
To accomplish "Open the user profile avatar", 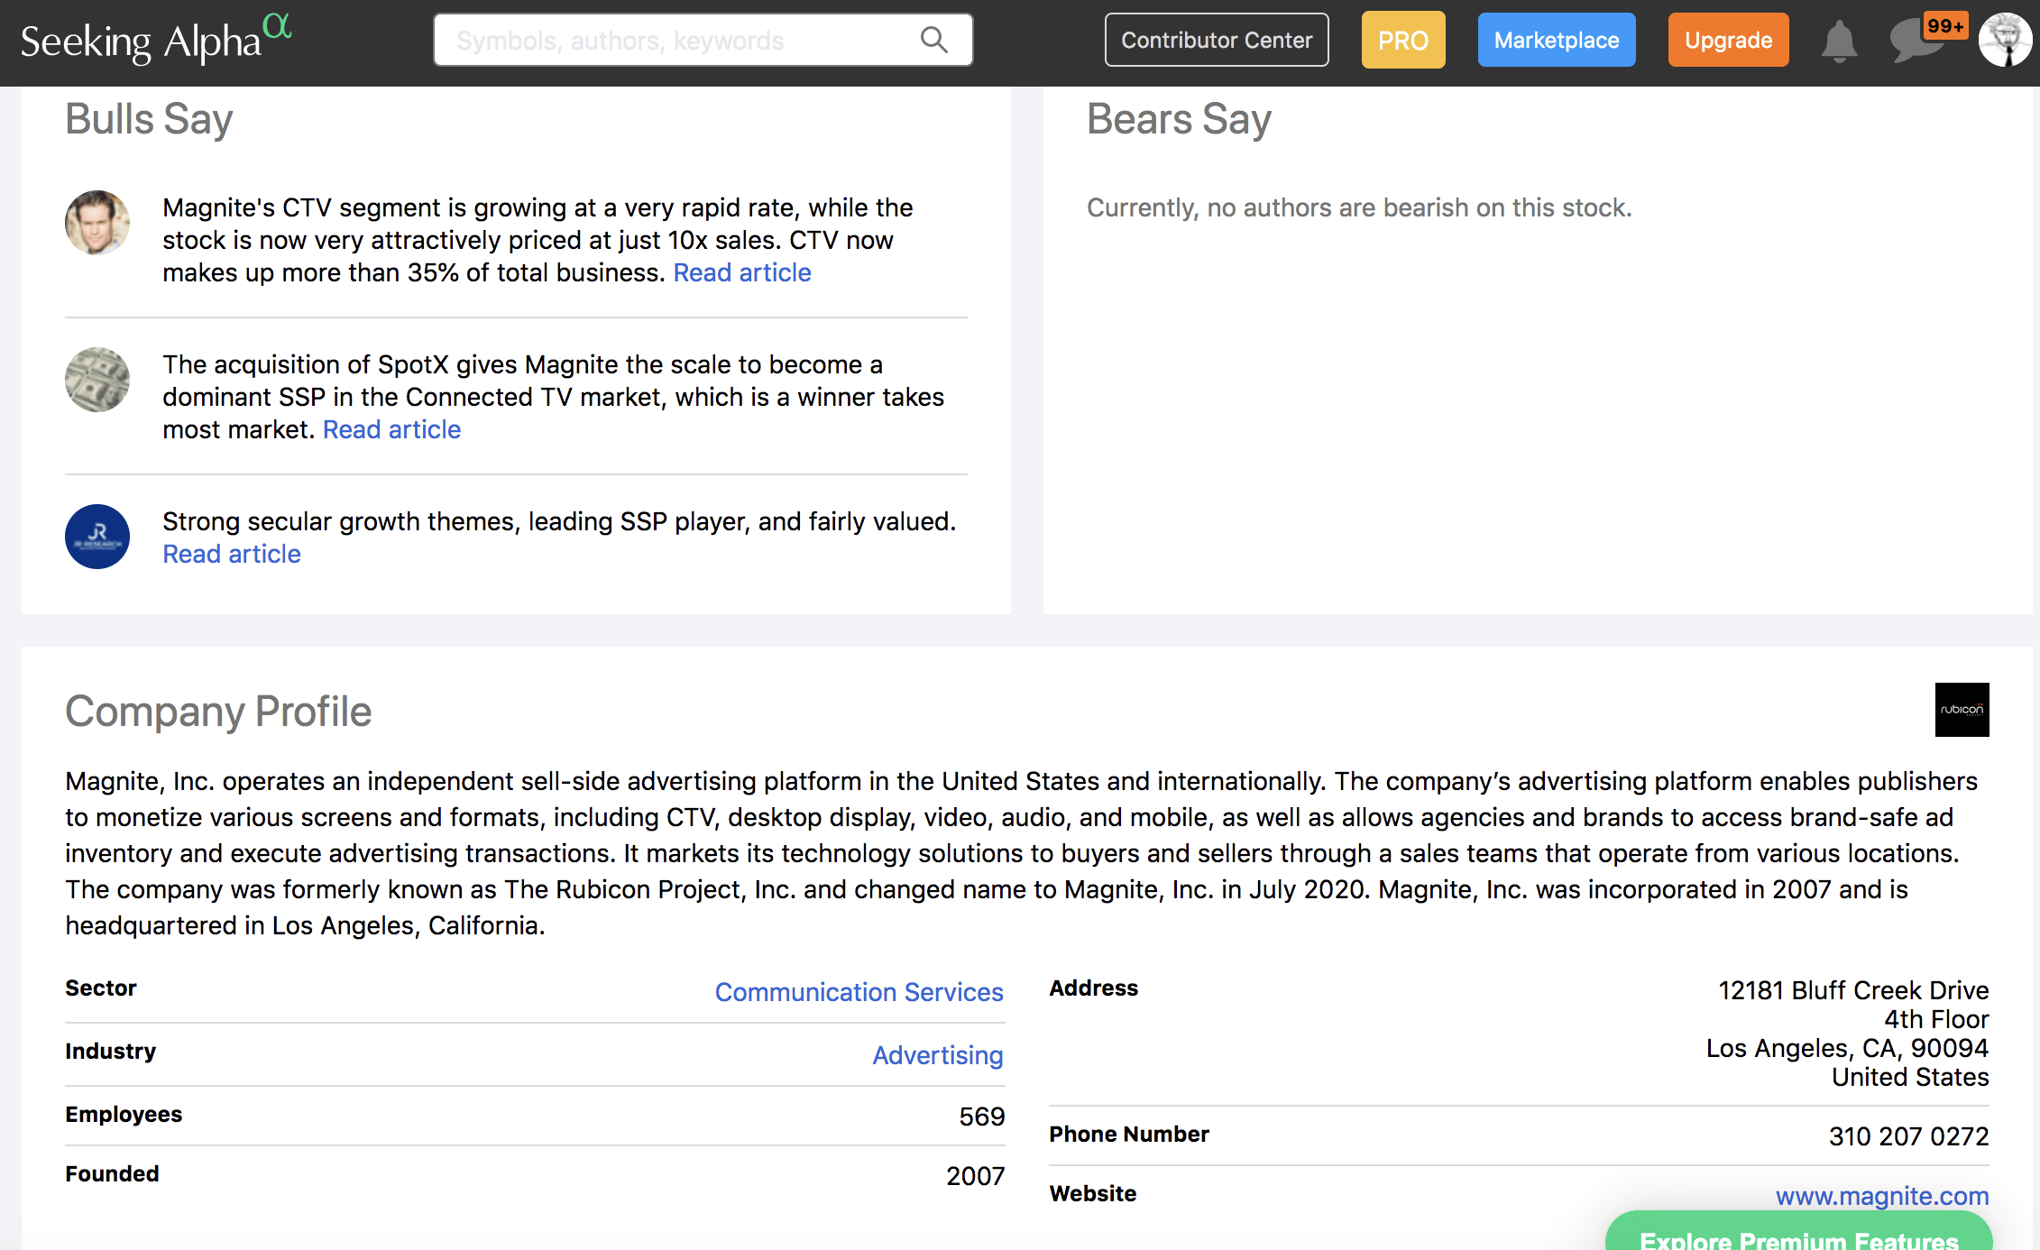I will point(2004,40).
